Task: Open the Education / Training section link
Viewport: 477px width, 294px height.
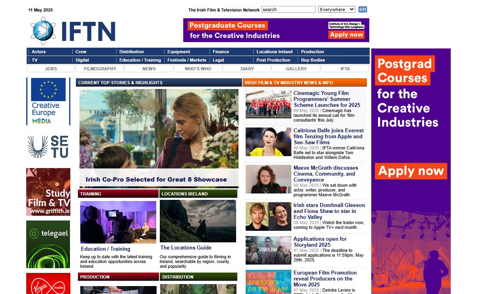Action: [105, 249]
